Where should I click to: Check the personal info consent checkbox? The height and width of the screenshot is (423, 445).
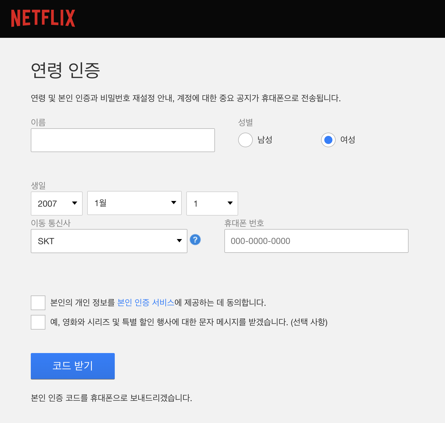tap(38, 303)
